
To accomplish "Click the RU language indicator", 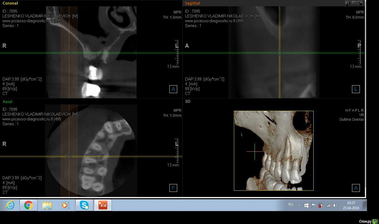I will (x=291, y=205).
